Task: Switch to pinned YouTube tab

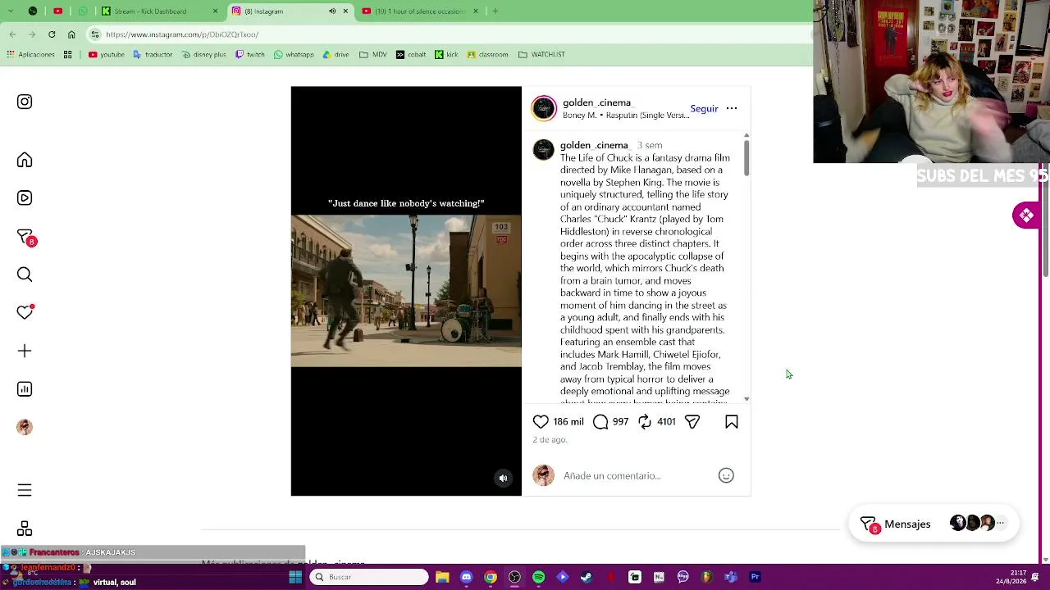Action: coord(57,11)
